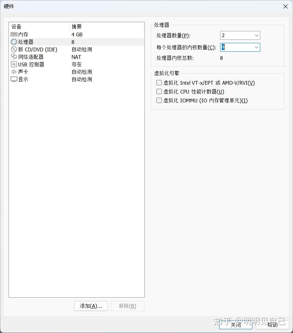The height and width of the screenshot is (333, 293).
Task: Click the dialog close X icon
Action: tap(285, 6)
